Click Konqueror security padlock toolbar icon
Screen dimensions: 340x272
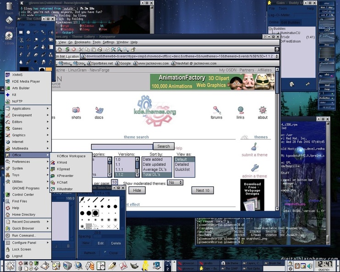(133, 49)
